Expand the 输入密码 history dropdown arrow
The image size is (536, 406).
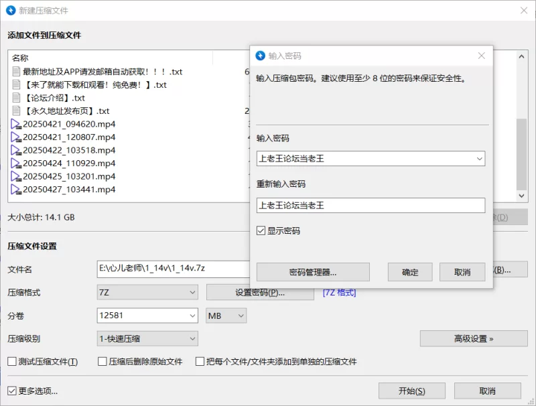click(x=478, y=159)
